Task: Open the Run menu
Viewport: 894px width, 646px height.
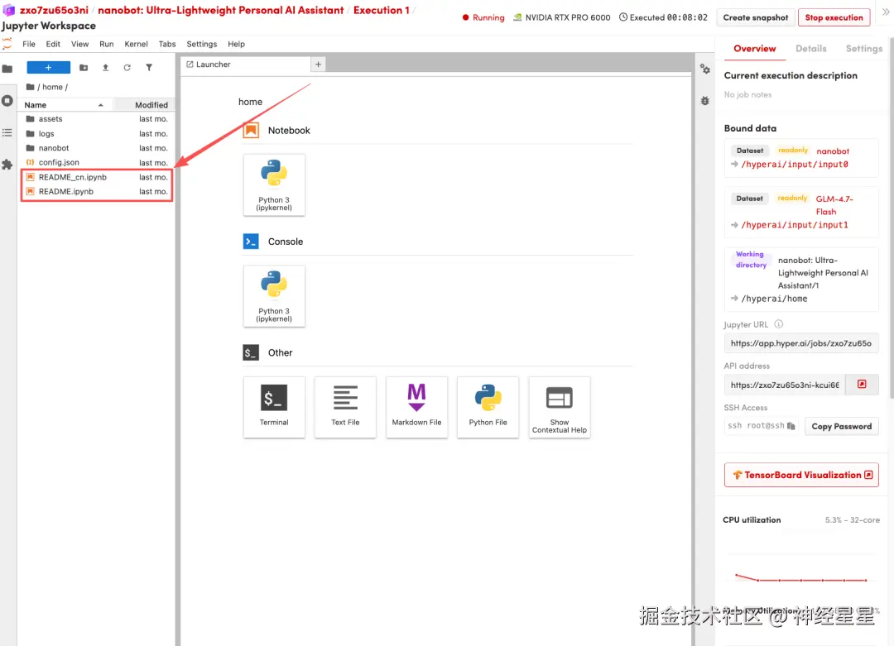Action: [x=107, y=44]
